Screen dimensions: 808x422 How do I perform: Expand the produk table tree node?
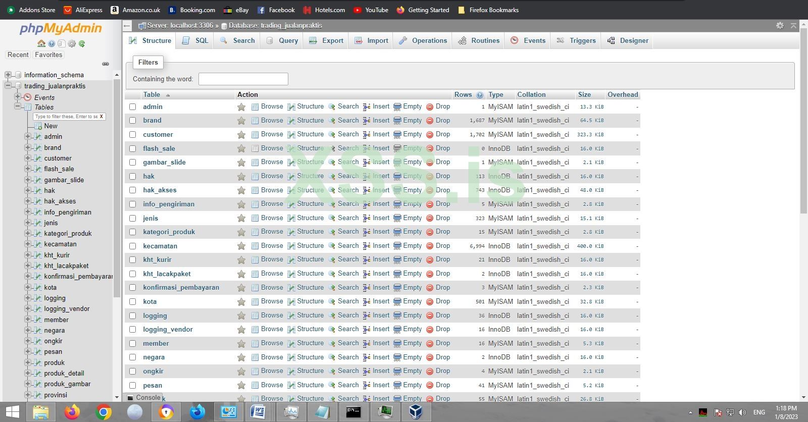click(28, 362)
